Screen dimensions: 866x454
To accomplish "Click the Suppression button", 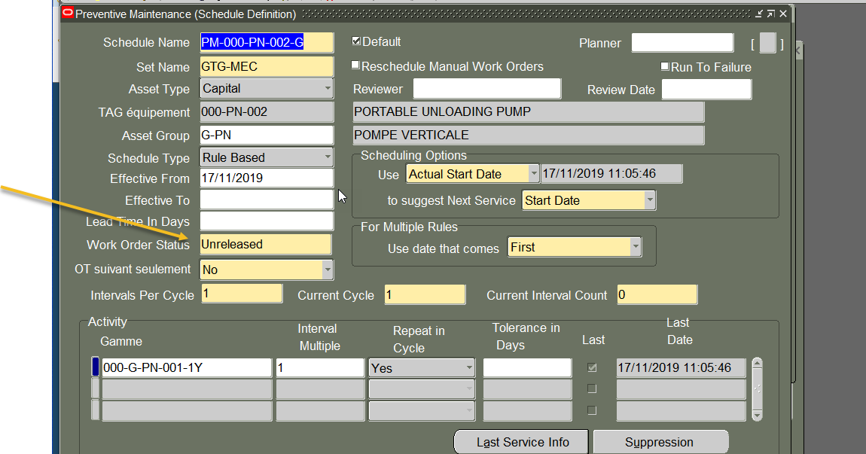I will [x=660, y=442].
